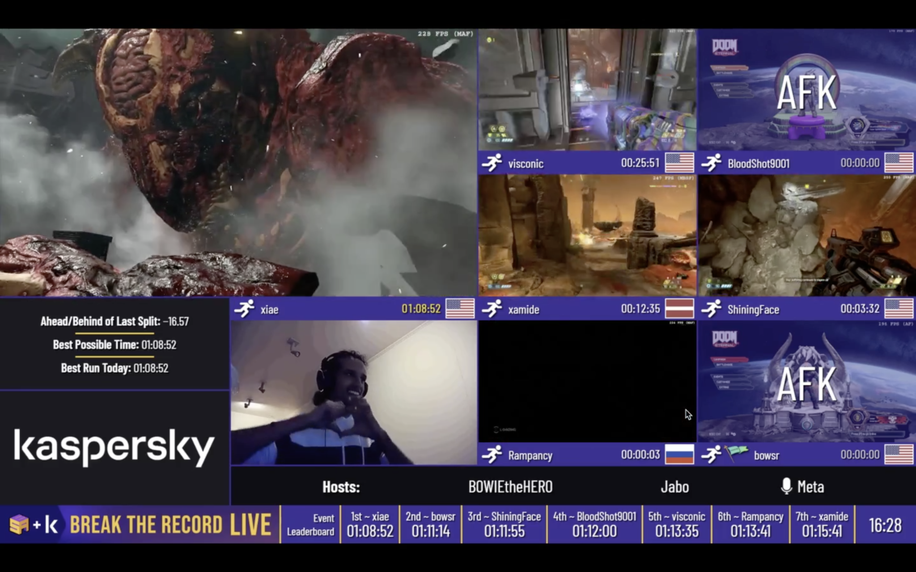The width and height of the screenshot is (916, 572).
Task: Select bowsr's AFK feed
Action: click(807, 381)
